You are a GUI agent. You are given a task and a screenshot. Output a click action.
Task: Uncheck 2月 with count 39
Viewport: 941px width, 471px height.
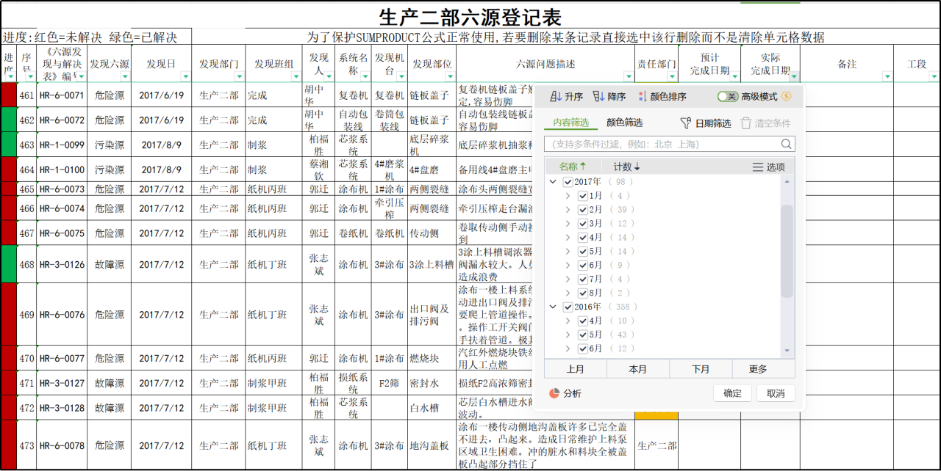pos(583,210)
